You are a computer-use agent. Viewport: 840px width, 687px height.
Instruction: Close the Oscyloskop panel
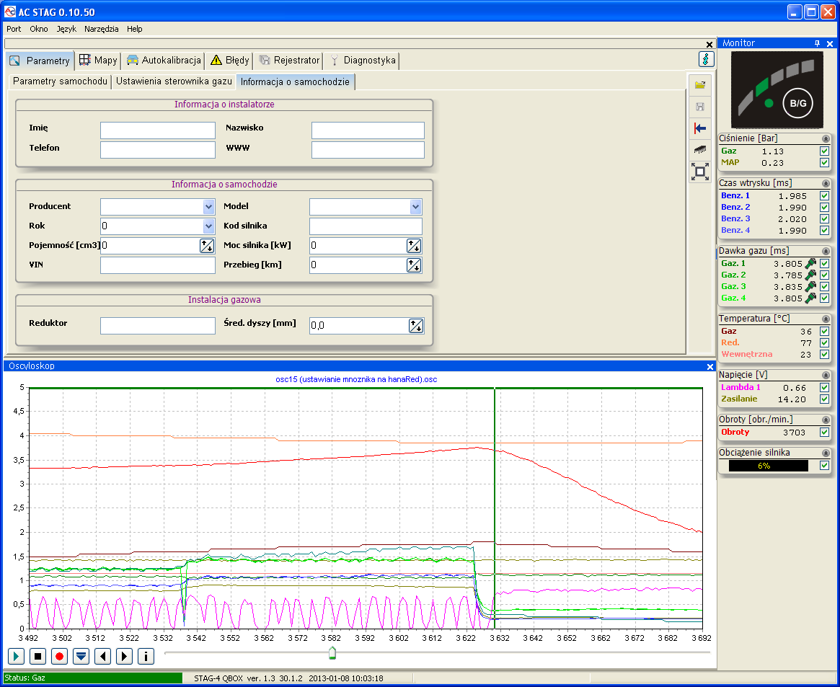point(709,367)
